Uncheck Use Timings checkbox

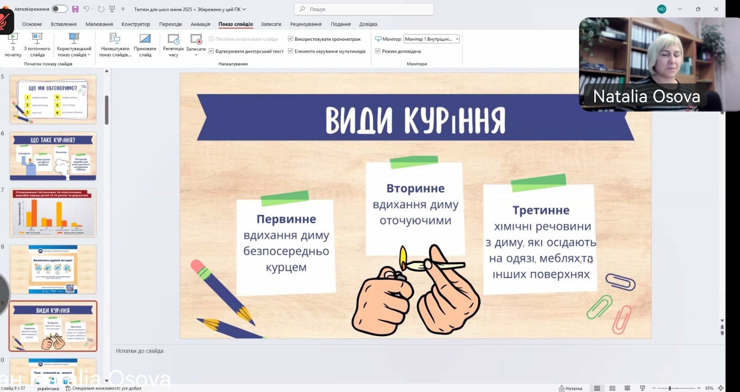[x=290, y=39]
